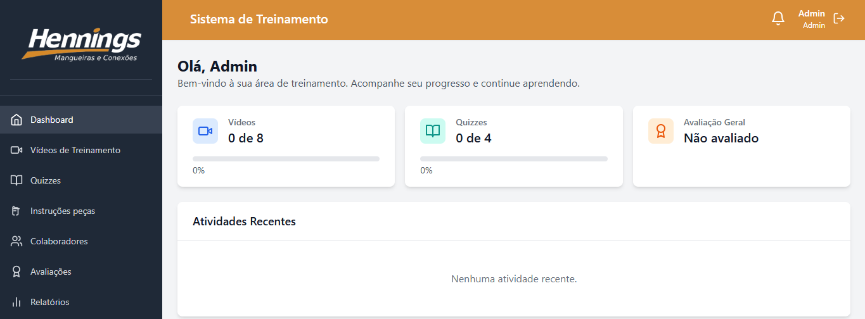Click the logout arrow icon

pyautogui.click(x=839, y=18)
